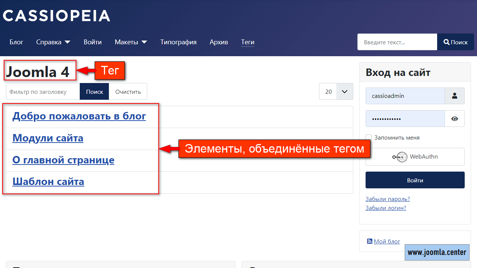Viewport: 477px width, 268px height.
Task: Open the Блог menu item
Action: 16,42
